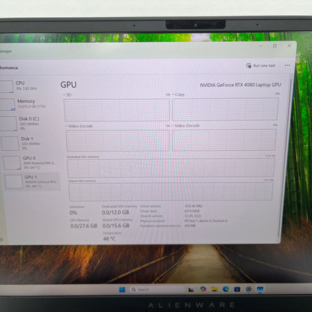The image size is (312, 312).
Task: Select GPU 1 NVIDIA GeForce entry
Action: tap(31, 181)
